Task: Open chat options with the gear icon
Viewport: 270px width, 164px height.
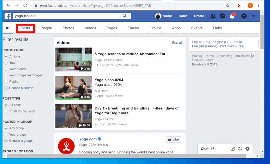Action: (x=247, y=149)
